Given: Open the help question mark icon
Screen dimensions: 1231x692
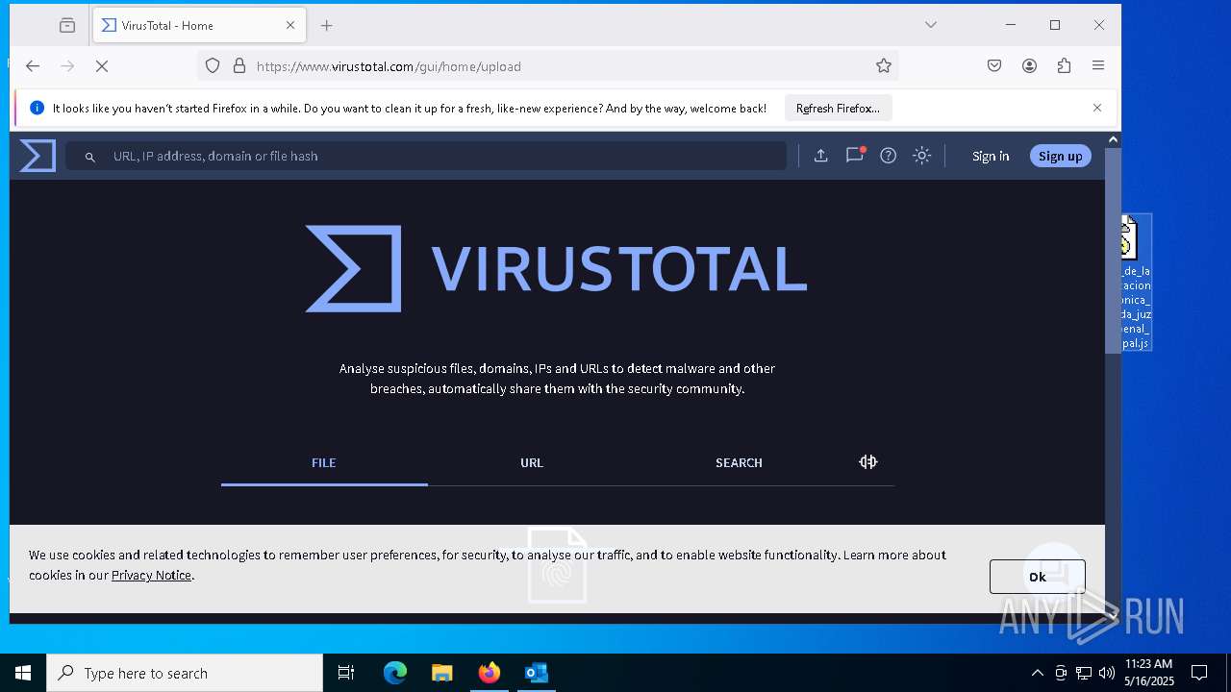Looking at the screenshot, I should (x=889, y=156).
